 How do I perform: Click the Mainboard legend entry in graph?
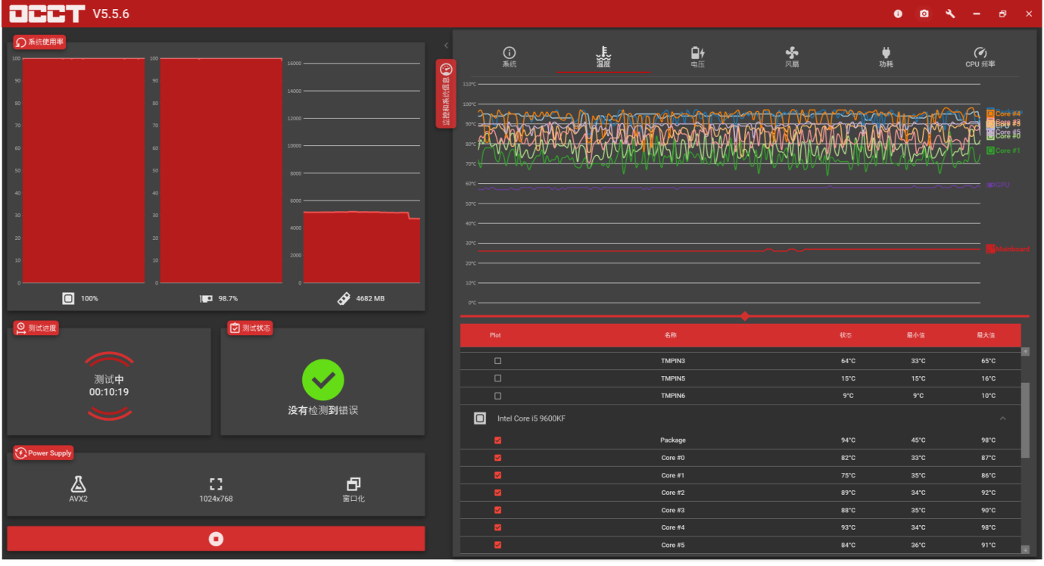[1008, 249]
